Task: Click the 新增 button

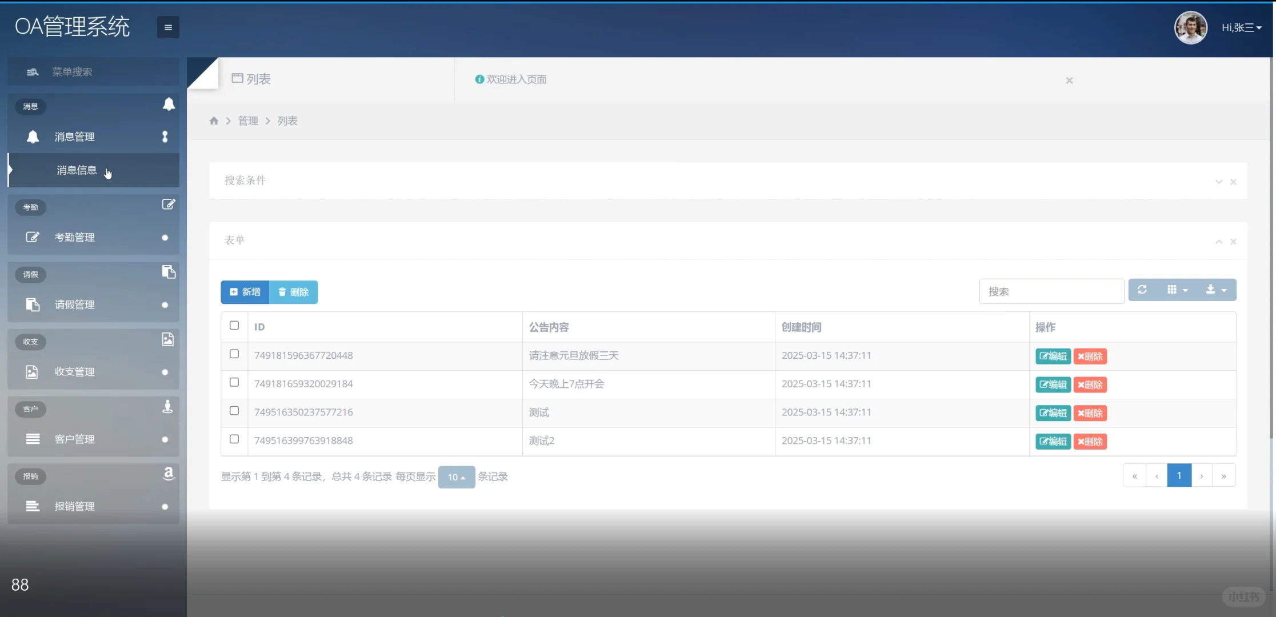Action: pyautogui.click(x=245, y=292)
